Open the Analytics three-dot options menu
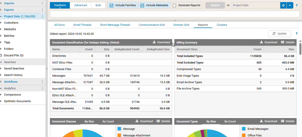This screenshot has width=302, height=137. pyautogui.click(x=42, y=88)
